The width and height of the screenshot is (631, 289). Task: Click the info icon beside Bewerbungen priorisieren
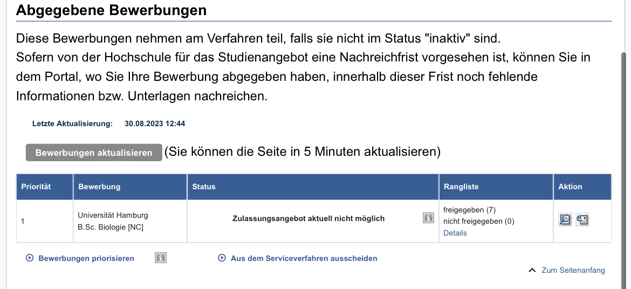coord(161,258)
